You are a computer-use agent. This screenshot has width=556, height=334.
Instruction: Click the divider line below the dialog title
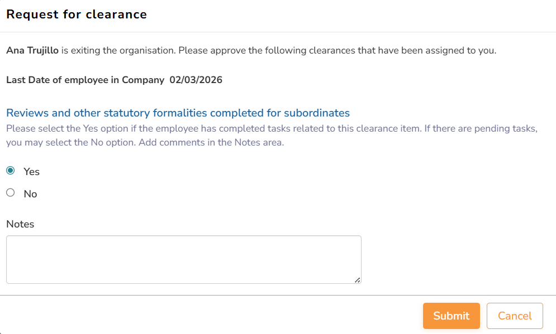coord(278,32)
